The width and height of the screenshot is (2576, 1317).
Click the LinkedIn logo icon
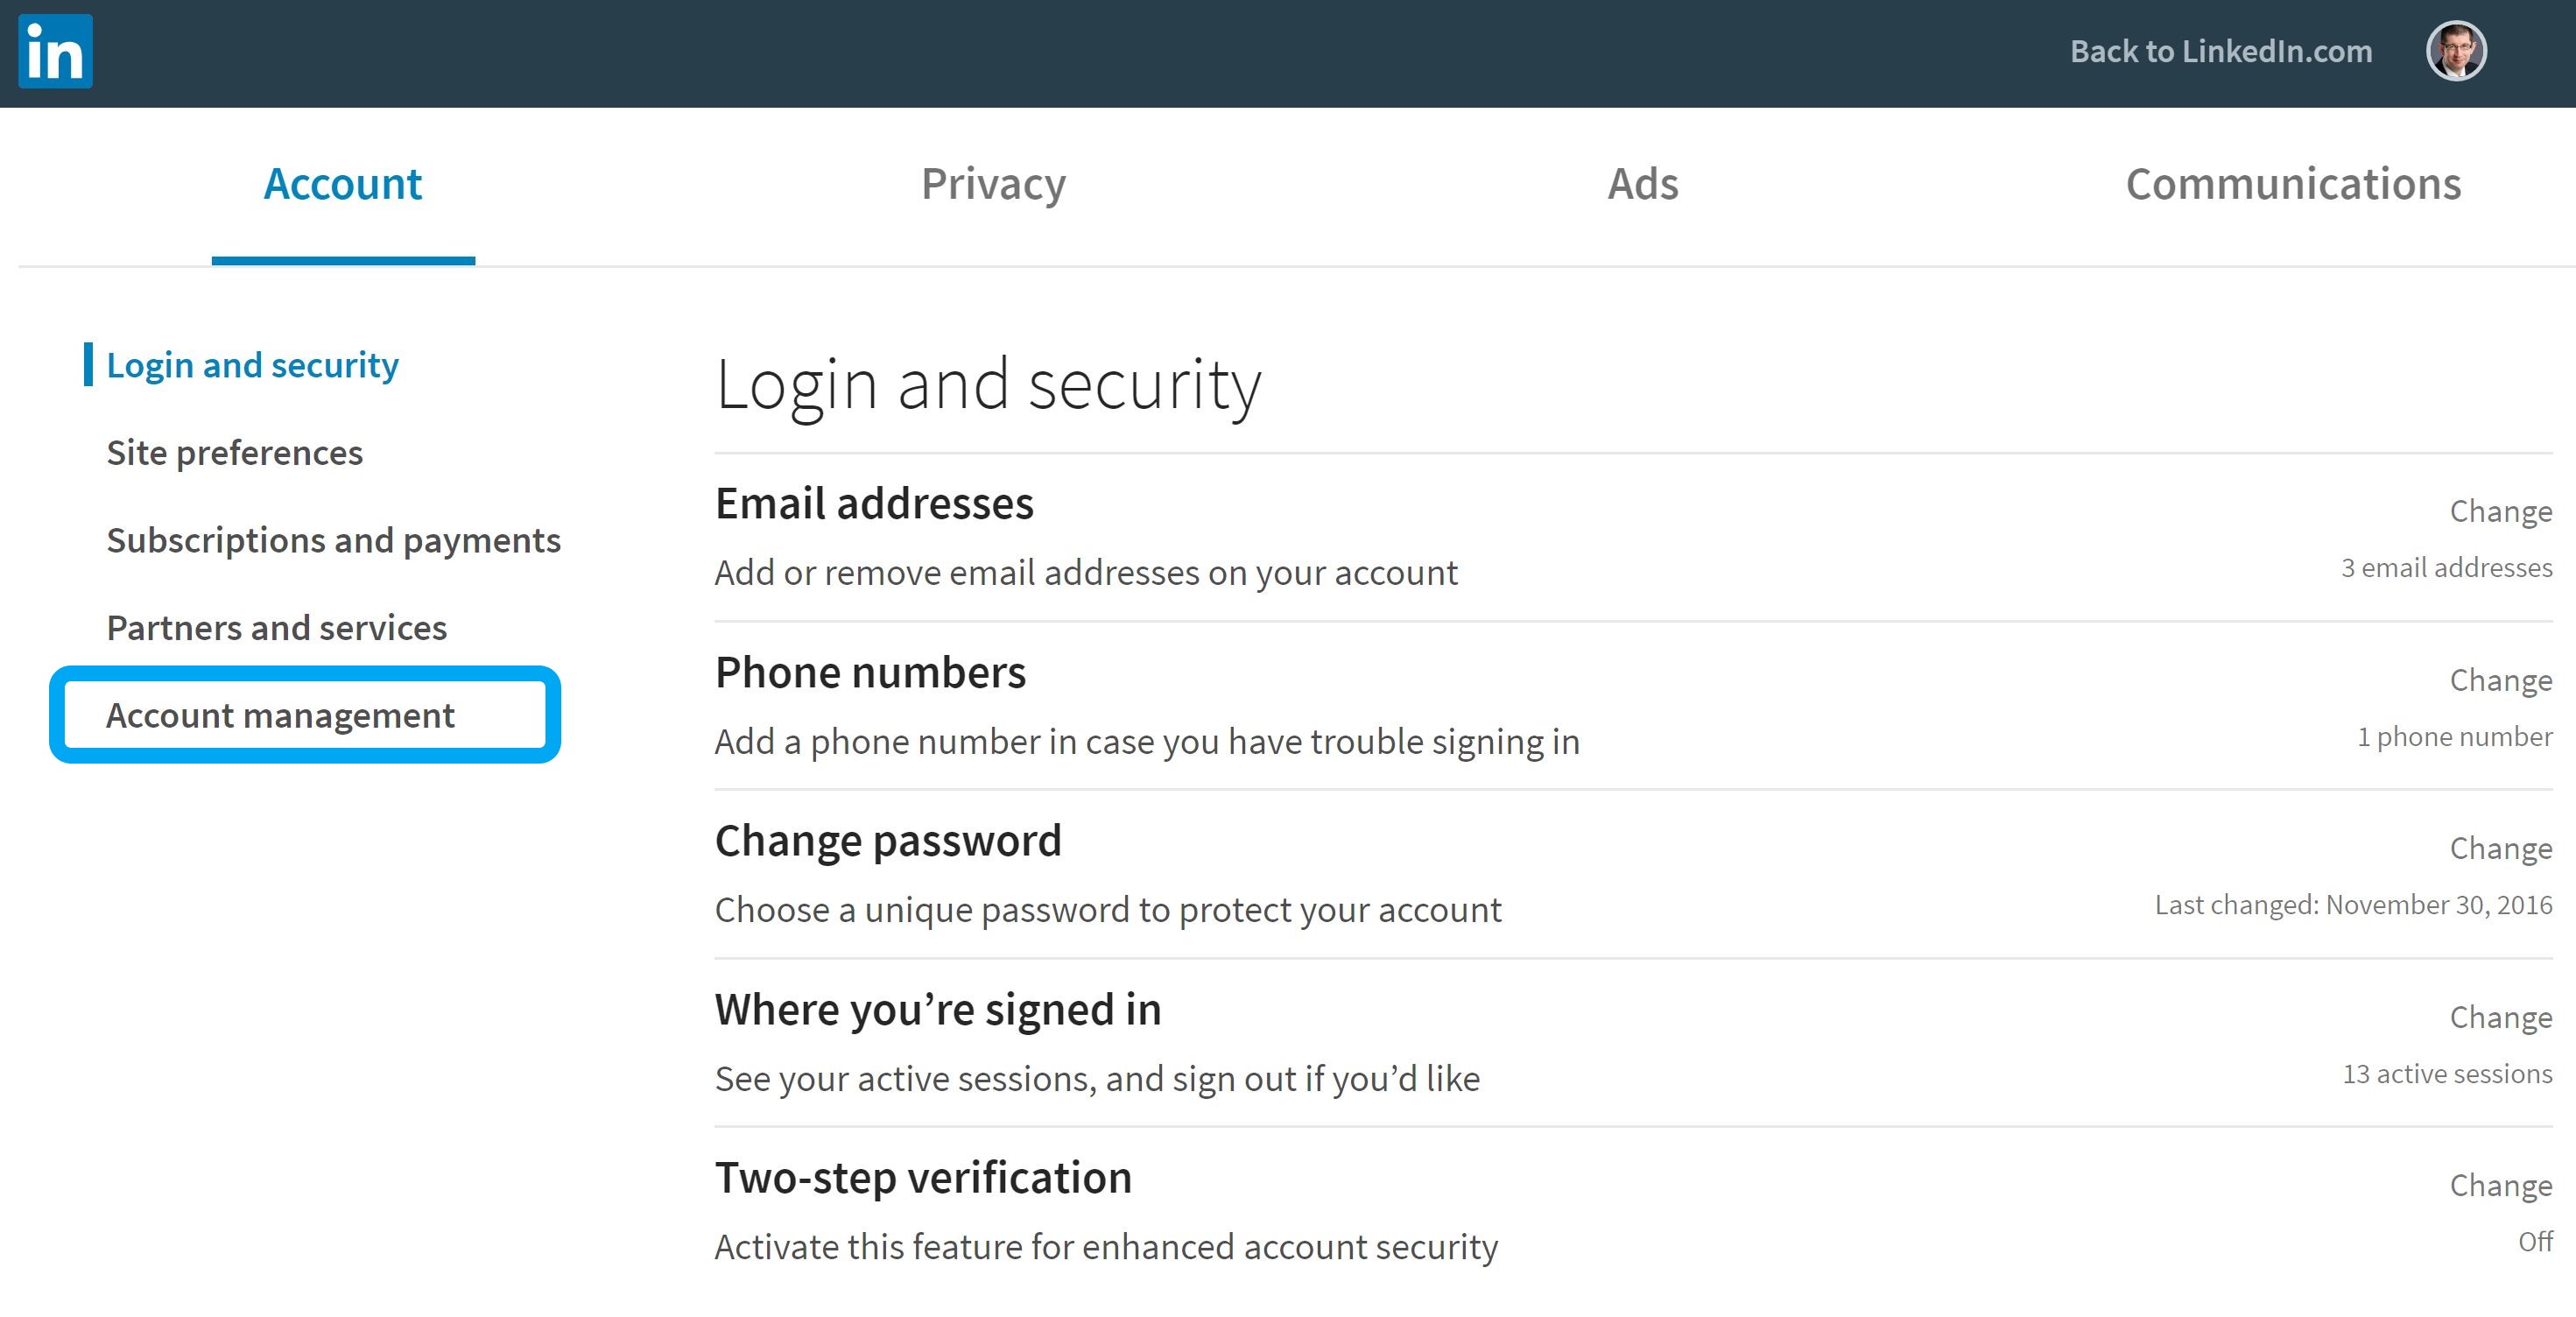pos(55,51)
